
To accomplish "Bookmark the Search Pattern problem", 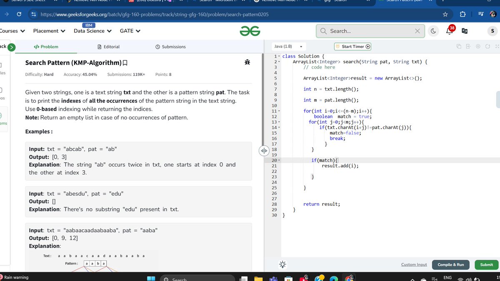I will click(x=125, y=63).
